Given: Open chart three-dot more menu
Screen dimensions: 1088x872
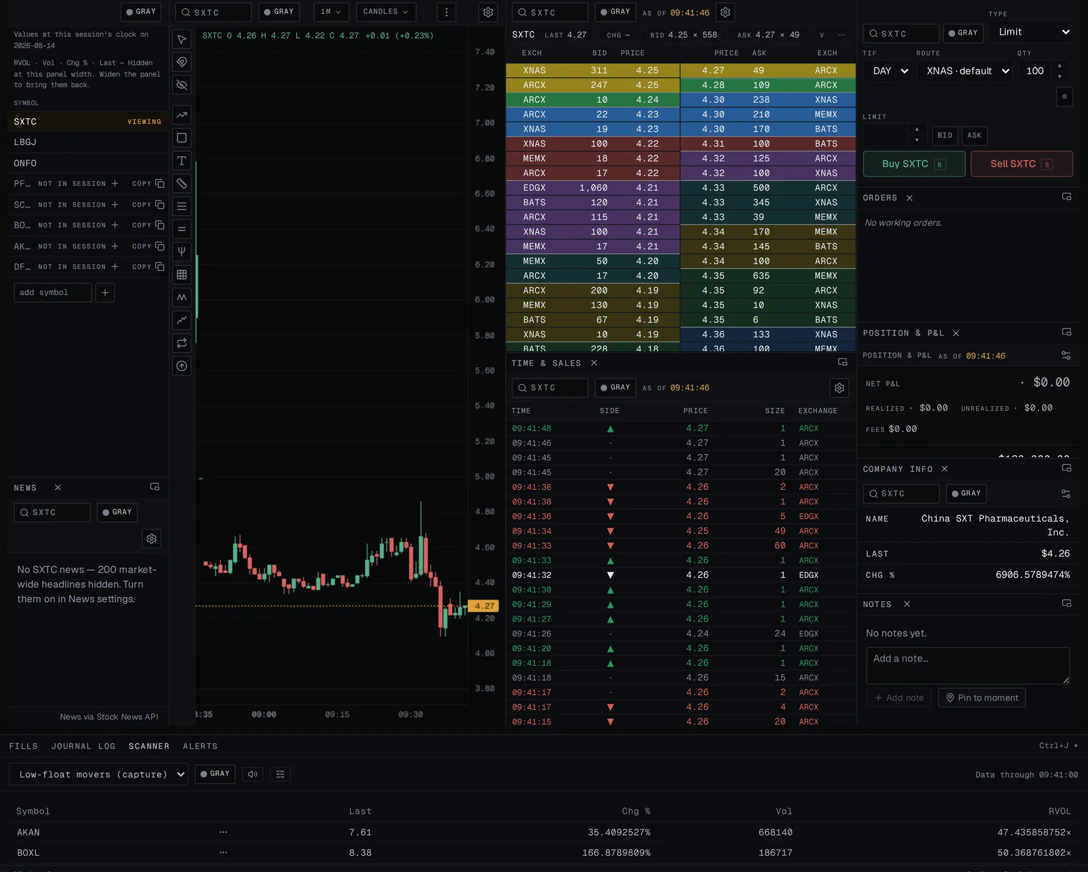Looking at the screenshot, I should (446, 12).
